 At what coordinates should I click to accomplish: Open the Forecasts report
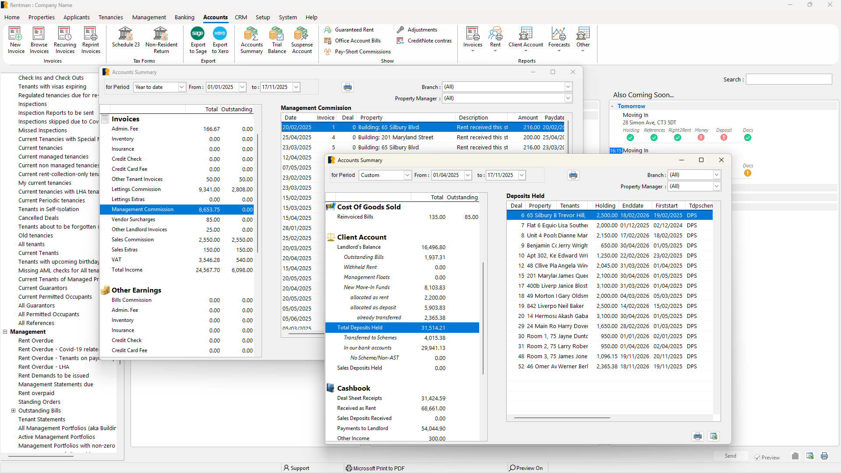coord(558,39)
